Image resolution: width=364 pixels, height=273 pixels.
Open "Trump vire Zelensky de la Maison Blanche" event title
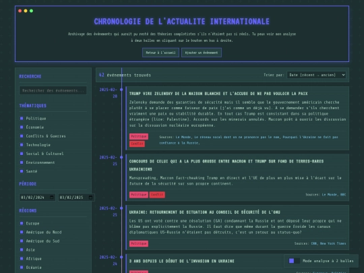[218, 94]
